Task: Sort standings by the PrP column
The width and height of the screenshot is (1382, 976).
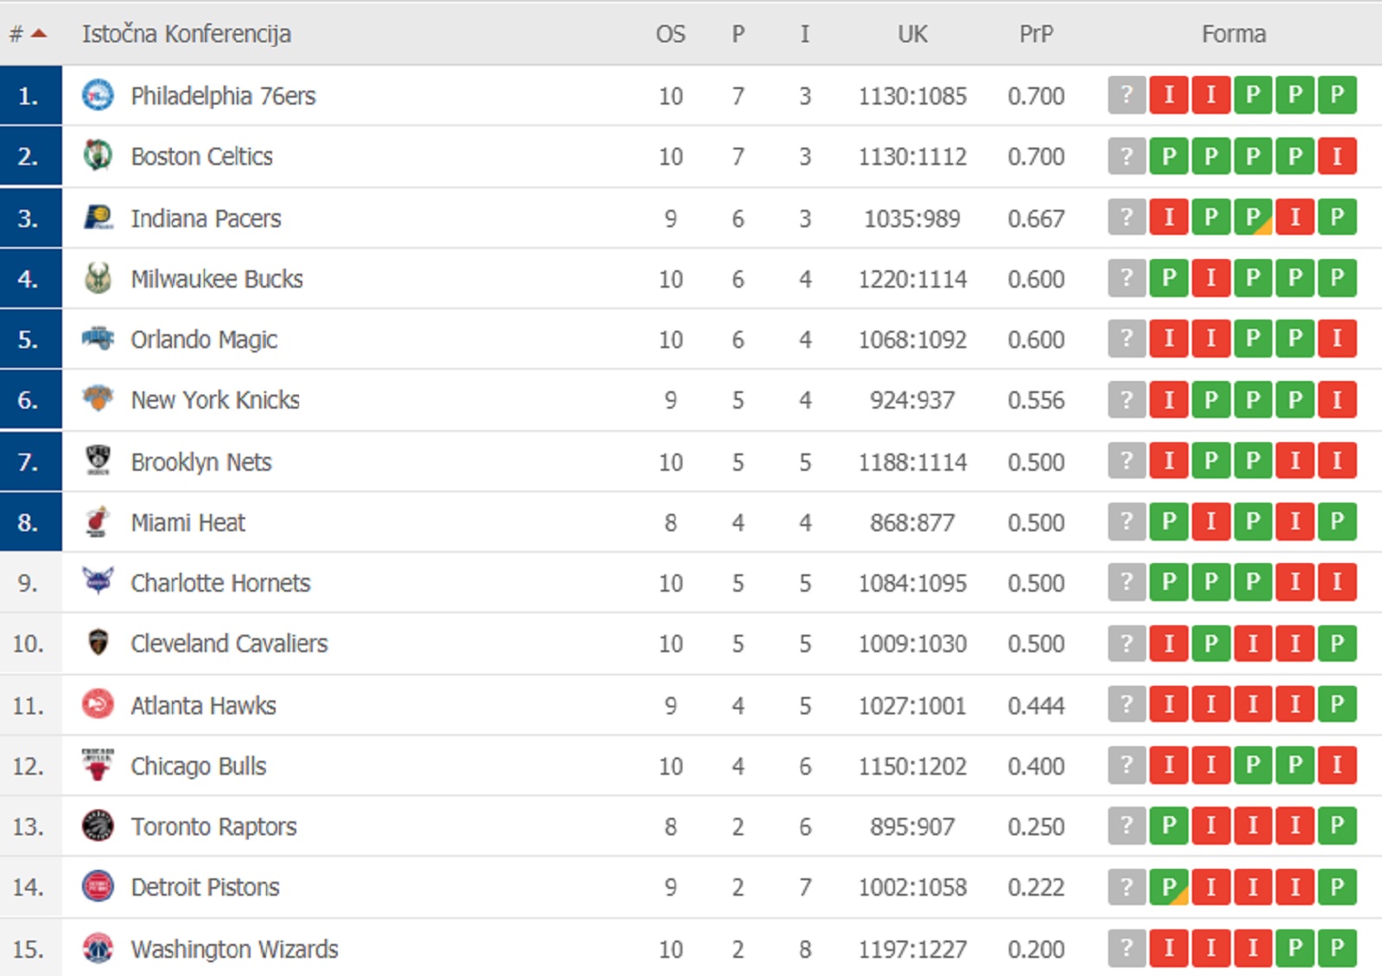Action: (x=1036, y=34)
